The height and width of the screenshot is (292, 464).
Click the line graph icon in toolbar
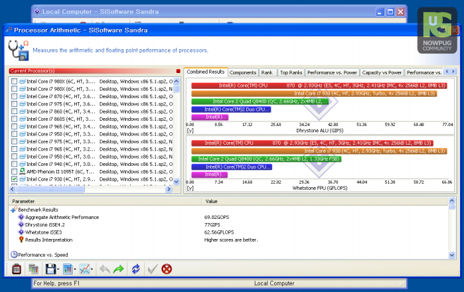click(84, 269)
